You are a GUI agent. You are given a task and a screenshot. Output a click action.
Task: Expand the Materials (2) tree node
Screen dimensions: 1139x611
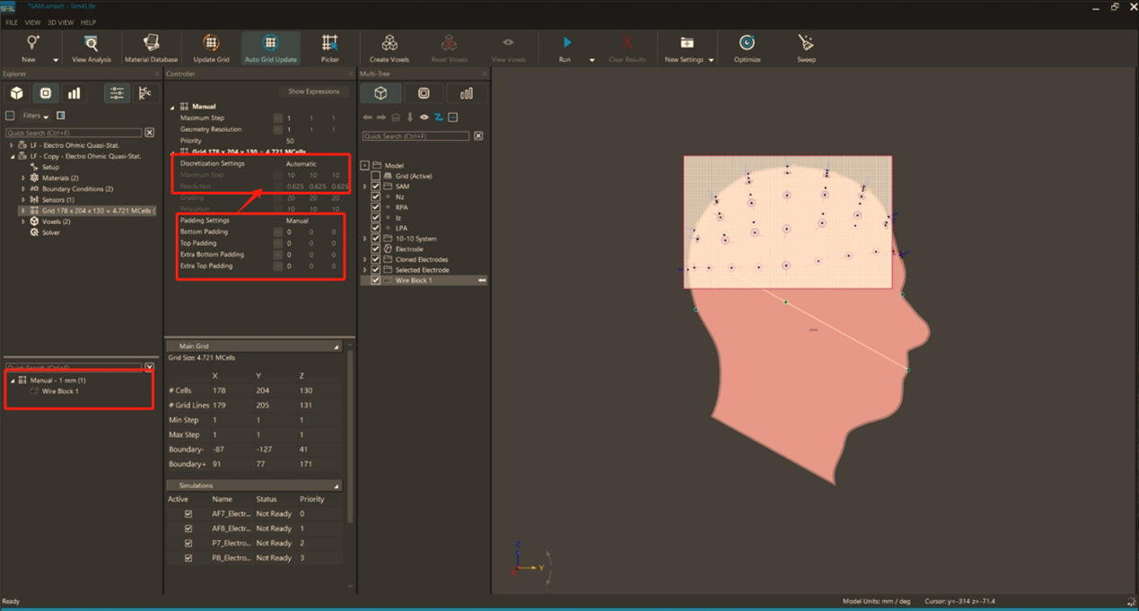pyautogui.click(x=23, y=179)
